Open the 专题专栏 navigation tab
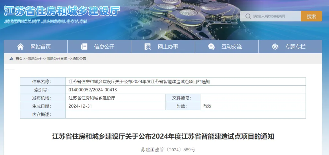The image size is (329, 155). tap(290, 46)
